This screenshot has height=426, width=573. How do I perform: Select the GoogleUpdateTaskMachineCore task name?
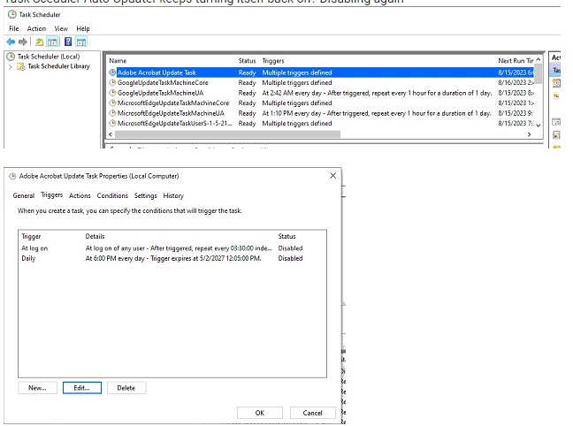tap(163, 82)
